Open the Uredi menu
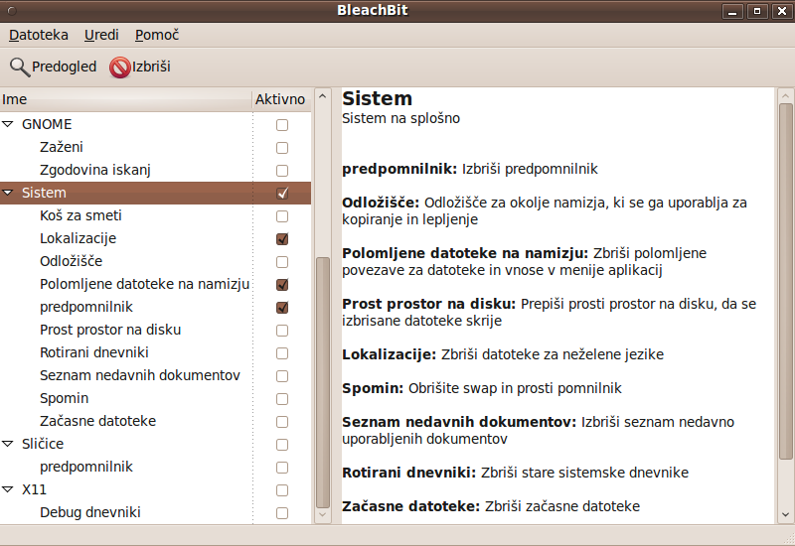This screenshot has height=546, width=795. tap(101, 35)
